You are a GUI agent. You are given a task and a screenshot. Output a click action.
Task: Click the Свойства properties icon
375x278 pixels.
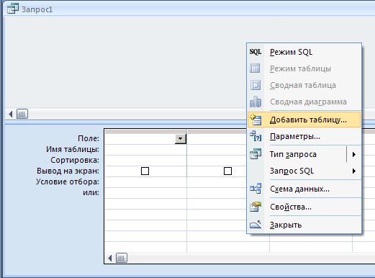pyautogui.click(x=256, y=207)
